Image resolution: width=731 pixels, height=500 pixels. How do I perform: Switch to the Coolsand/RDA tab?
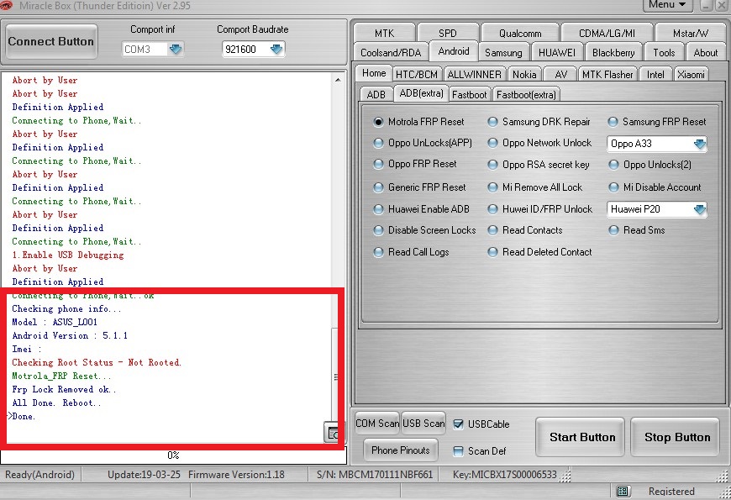(x=391, y=53)
